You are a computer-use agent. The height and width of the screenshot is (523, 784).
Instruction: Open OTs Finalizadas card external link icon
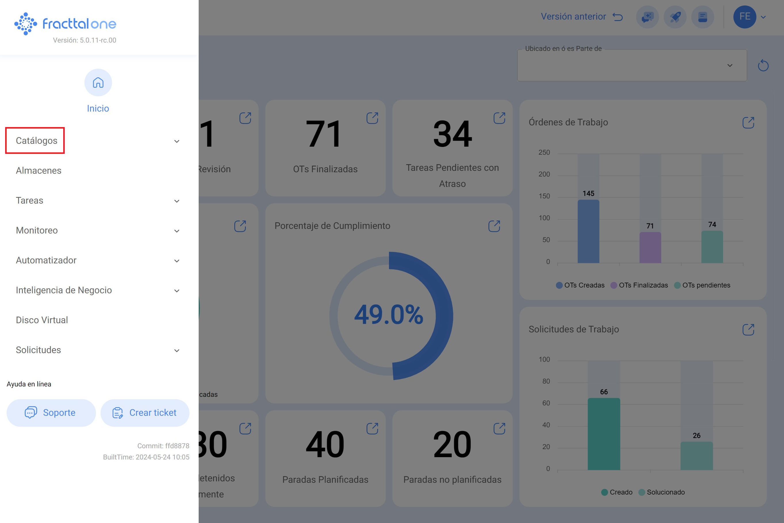[372, 118]
